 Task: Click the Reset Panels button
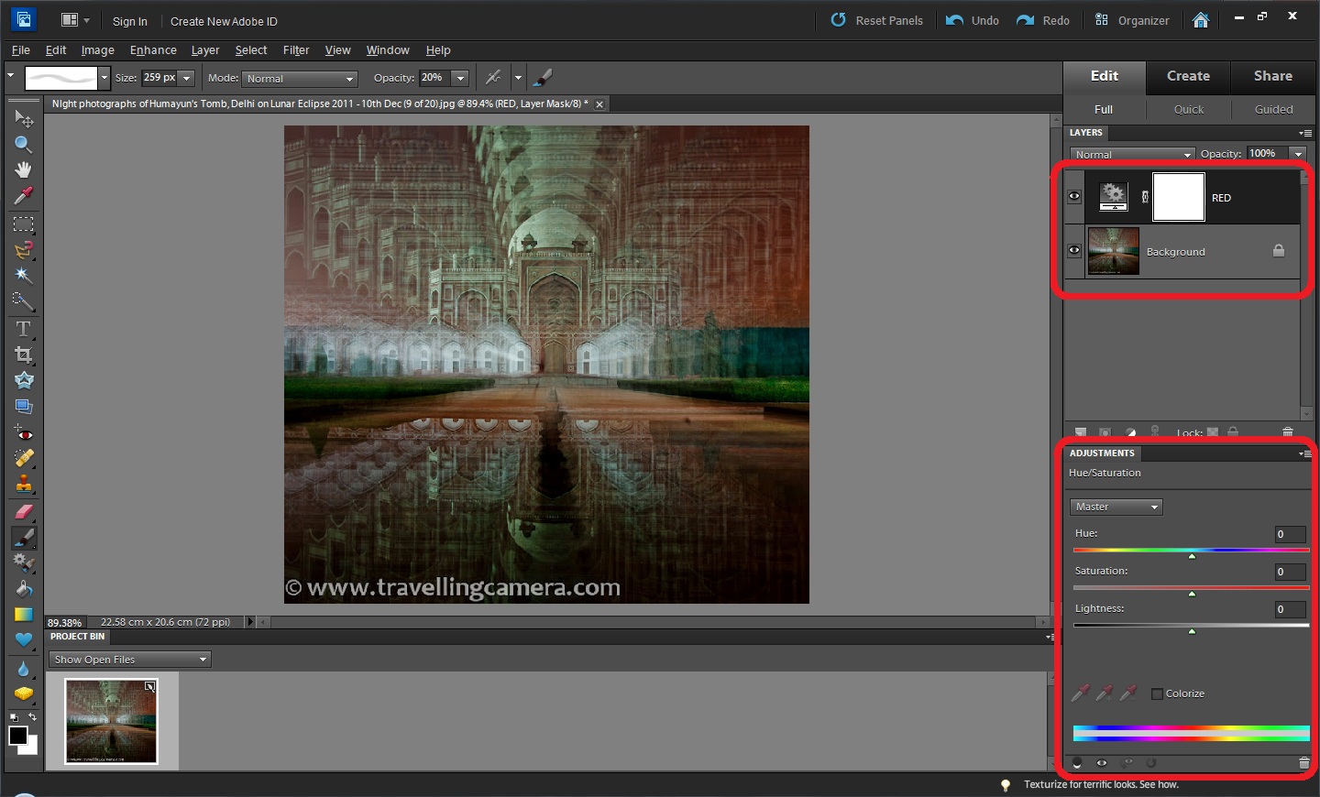pyautogui.click(x=877, y=20)
